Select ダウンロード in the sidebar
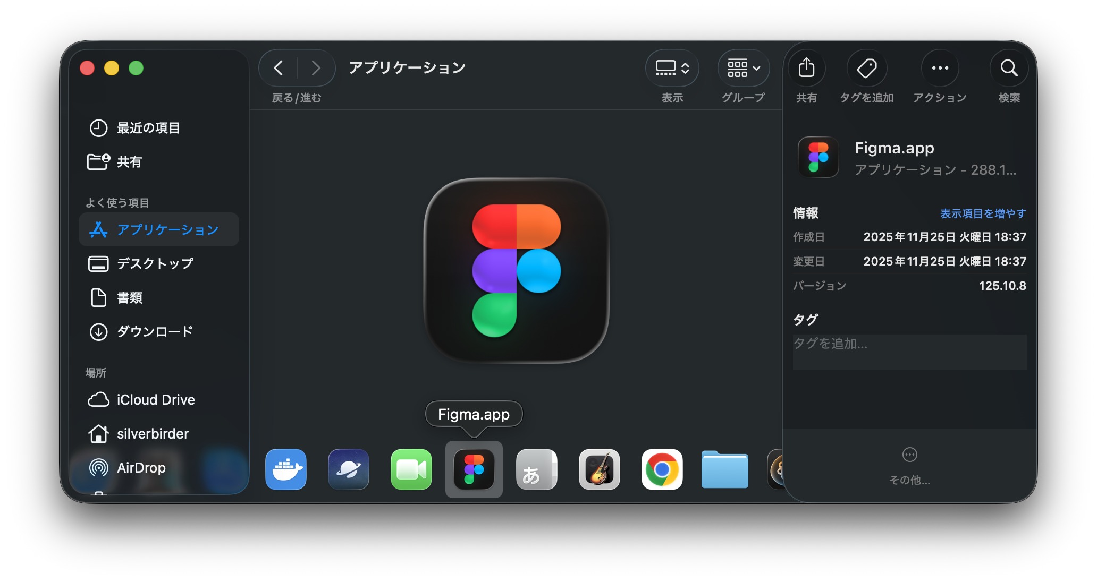This screenshot has height=582, width=1097. click(155, 331)
